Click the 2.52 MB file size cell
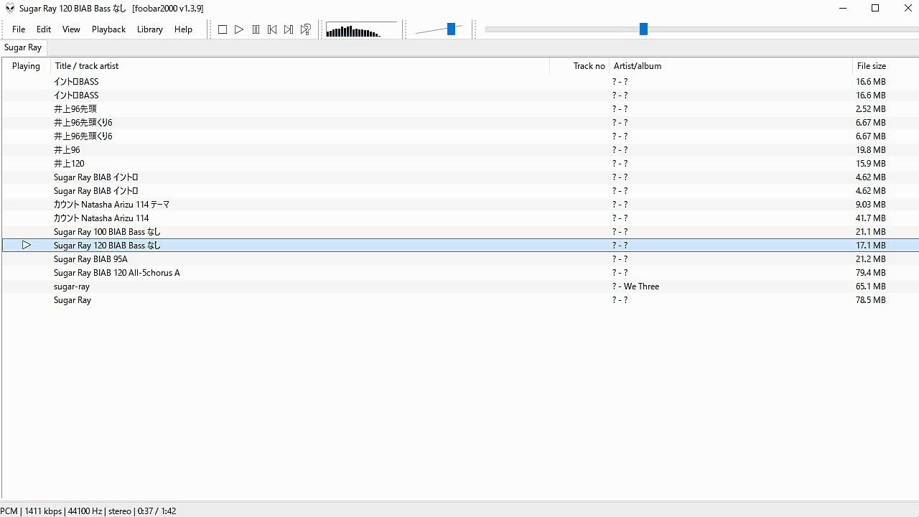 pyautogui.click(x=870, y=109)
